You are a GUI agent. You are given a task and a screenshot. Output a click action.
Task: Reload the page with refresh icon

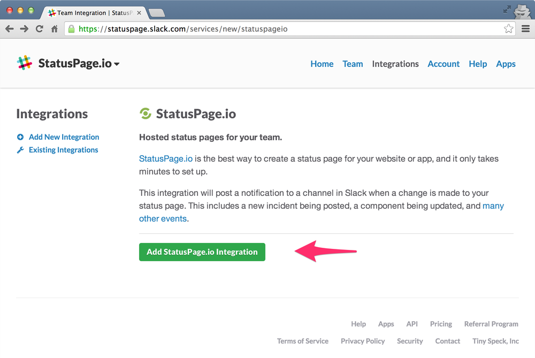click(40, 29)
